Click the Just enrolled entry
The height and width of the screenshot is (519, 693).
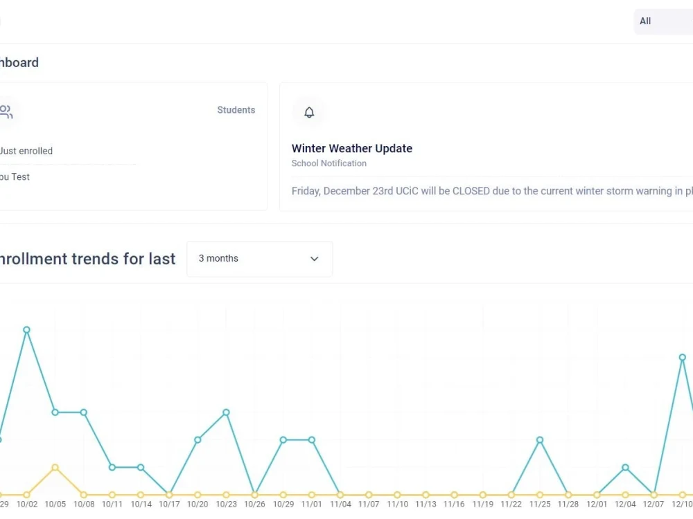click(26, 151)
